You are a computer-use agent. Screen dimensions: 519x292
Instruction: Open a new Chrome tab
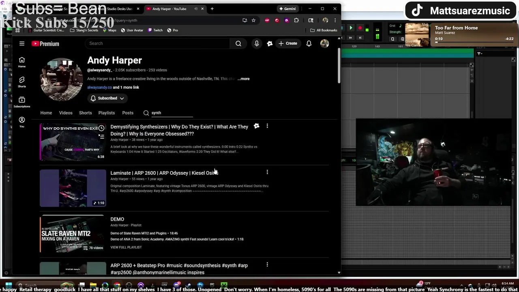pyautogui.click(x=212, y=9)
